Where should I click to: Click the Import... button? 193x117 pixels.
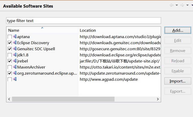[x=178, y=81]
